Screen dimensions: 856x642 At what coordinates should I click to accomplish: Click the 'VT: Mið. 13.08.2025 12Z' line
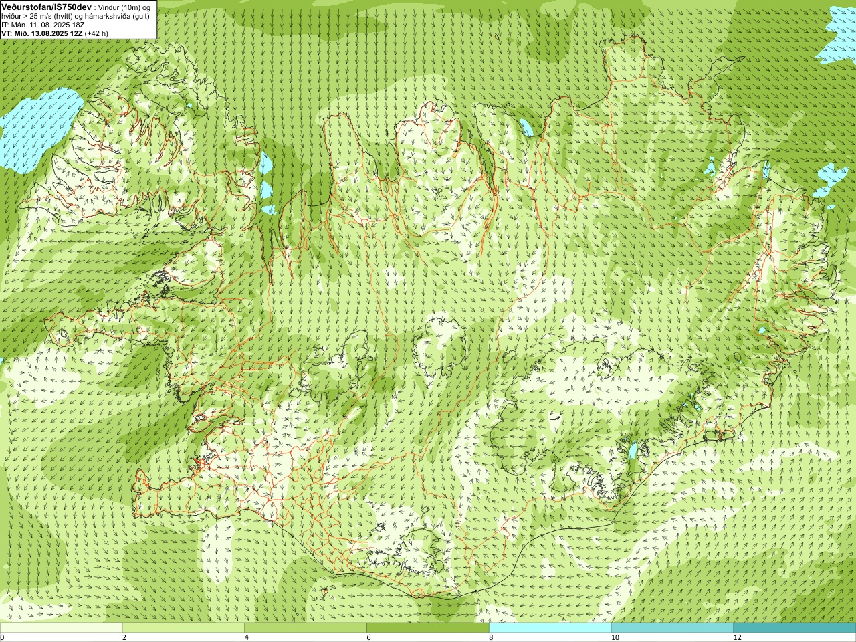click(42, 33)
